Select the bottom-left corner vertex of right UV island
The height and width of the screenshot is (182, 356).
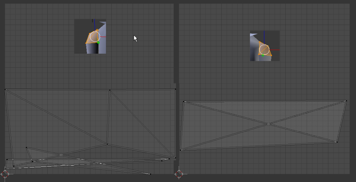click(x=180, y=150)
